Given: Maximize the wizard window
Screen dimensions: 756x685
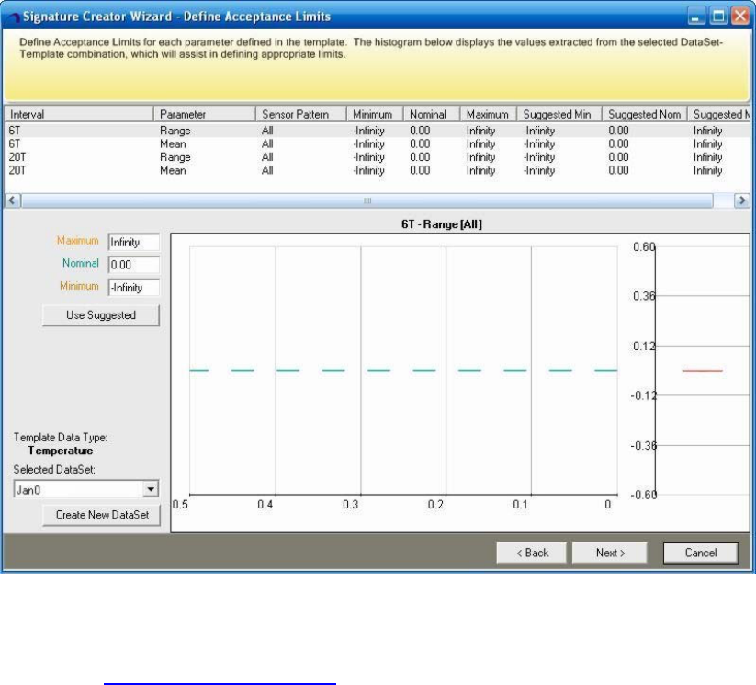Looking at the screenshot, I should point(719,17).
